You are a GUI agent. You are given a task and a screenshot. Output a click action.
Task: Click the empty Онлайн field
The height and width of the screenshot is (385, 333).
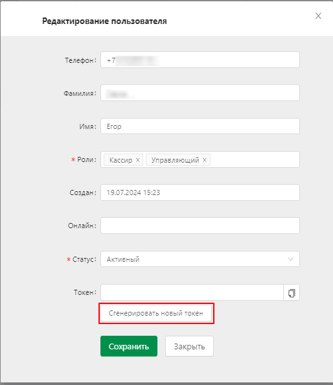coord(200,226)
